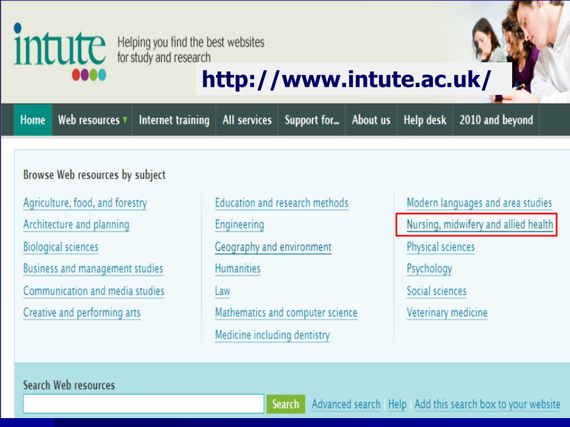Open the Home navigation tab
This screenshot has height=427, width=570.
click(x=33, y=120)
